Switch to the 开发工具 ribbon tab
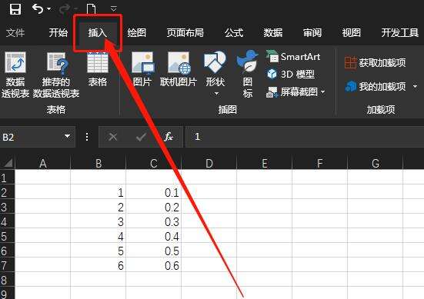This screenshot has width=424, height=299. 400,33
